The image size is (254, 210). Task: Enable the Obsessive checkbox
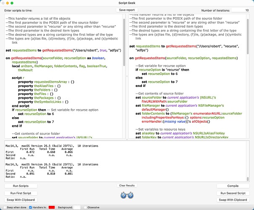coord(85,207)
